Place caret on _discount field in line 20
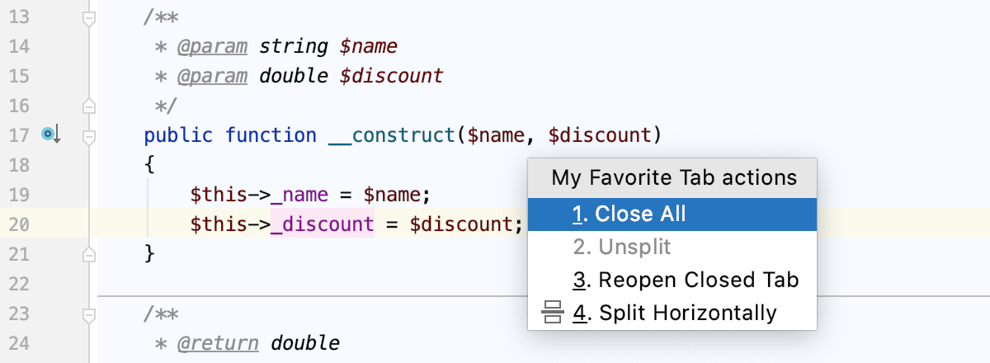 click(323, 224)
